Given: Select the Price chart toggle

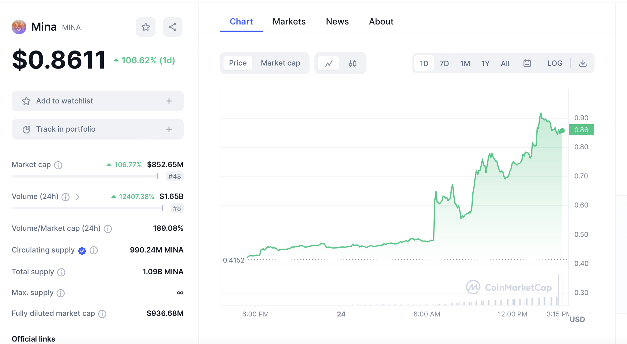Looking at the screenshot, I should coord(238,63).
